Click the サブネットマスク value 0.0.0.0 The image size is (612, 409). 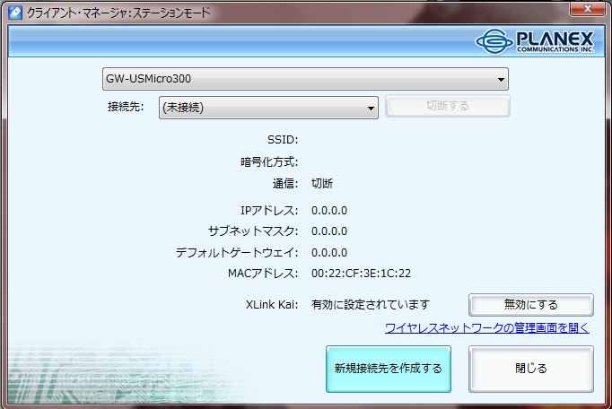(x=329, y=231)
